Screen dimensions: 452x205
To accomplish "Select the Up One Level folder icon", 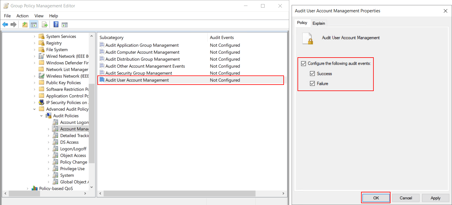I will click(25, 24).
